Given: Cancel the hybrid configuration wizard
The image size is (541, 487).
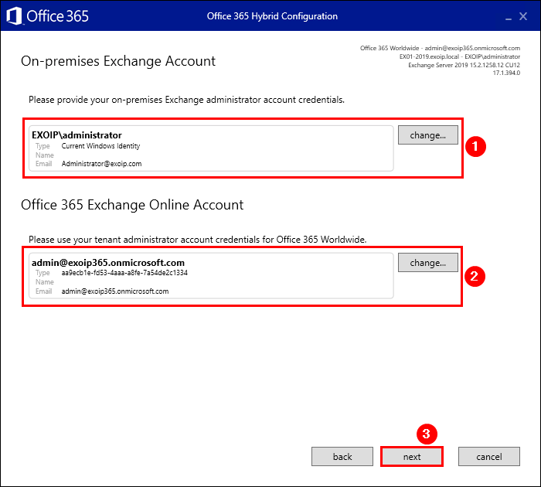Looking at the screenshot, I should 488,457.
